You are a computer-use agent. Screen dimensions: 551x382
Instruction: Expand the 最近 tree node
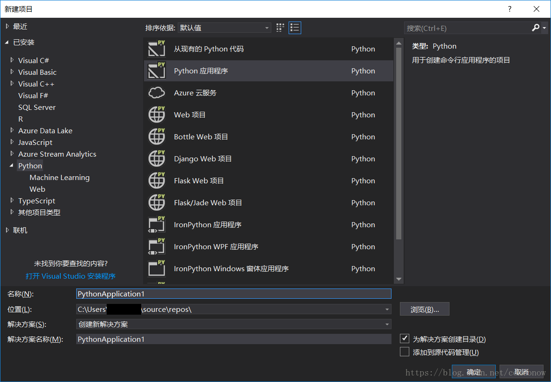[x=7, y=26]
